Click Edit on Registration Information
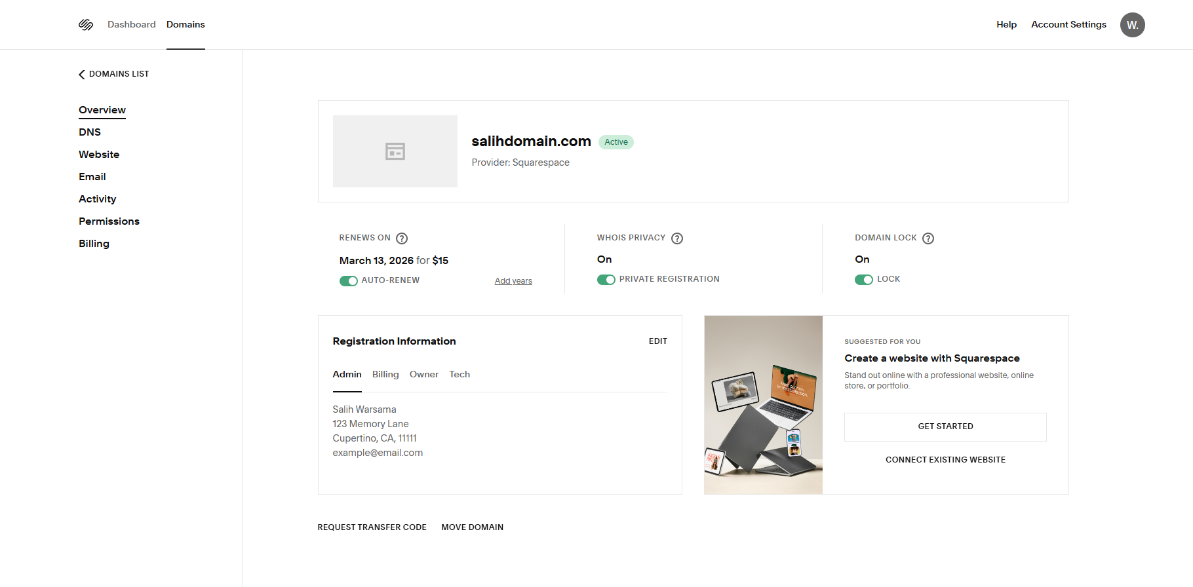The image size is (1193, 587). [658, 341]
